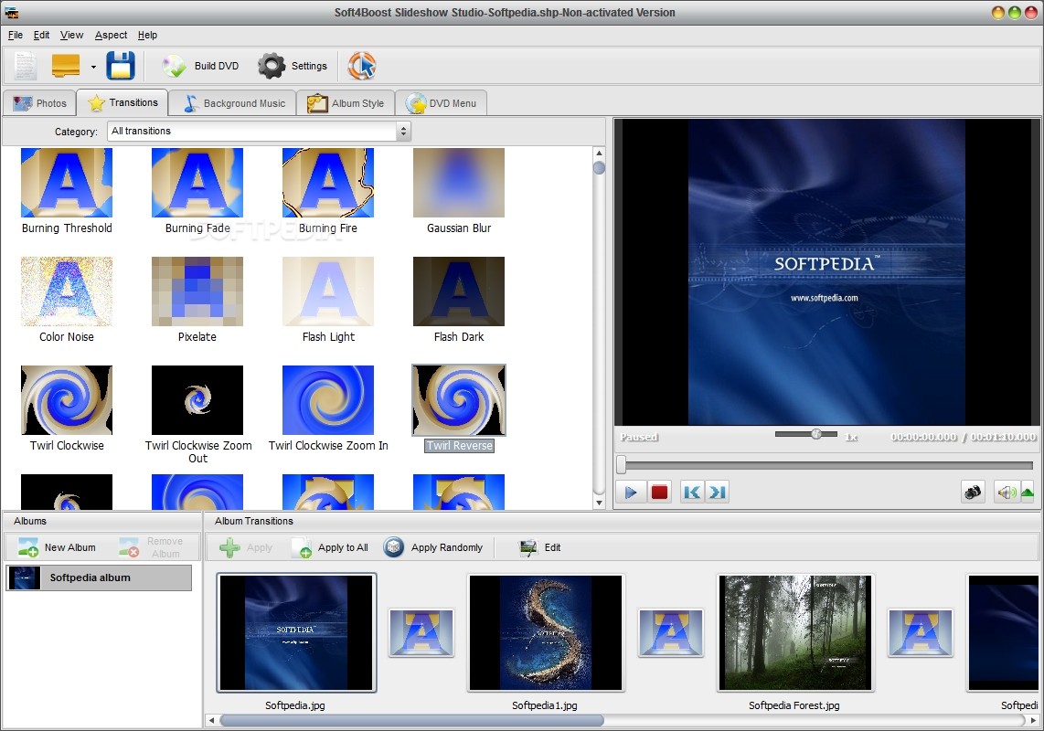Select Twirl Clockwise Zoom Out transition

click(197, 414)
